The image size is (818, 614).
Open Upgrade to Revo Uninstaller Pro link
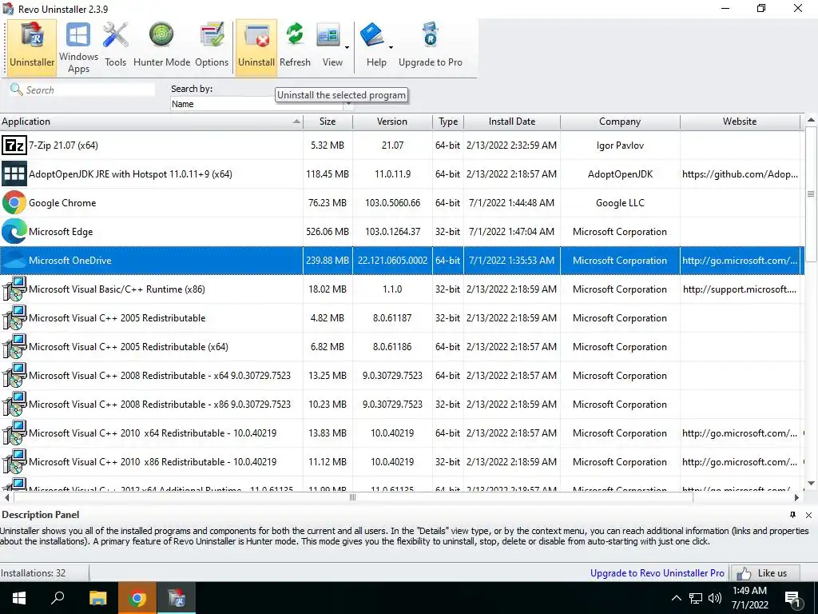tap(657, 572)
